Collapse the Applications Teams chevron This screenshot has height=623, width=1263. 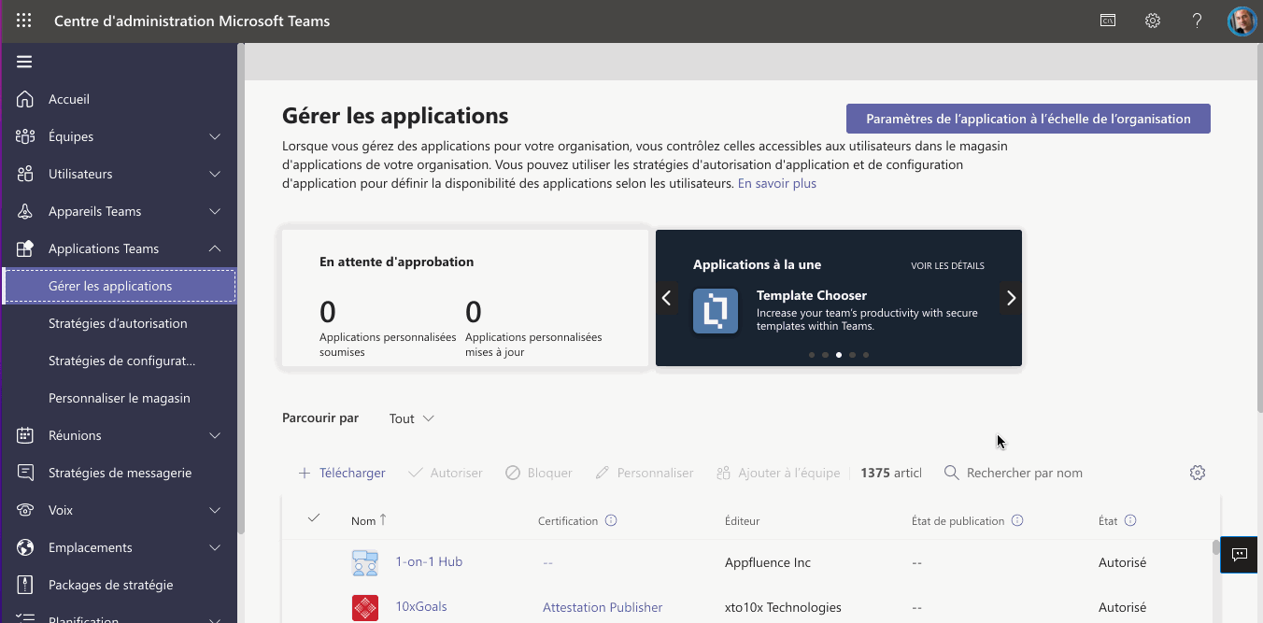click(x=215, y=248)
